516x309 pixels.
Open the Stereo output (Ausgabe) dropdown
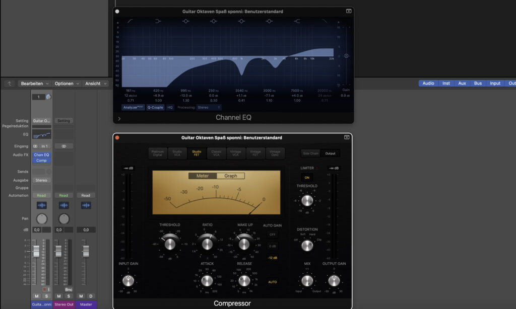click(41, 180)
